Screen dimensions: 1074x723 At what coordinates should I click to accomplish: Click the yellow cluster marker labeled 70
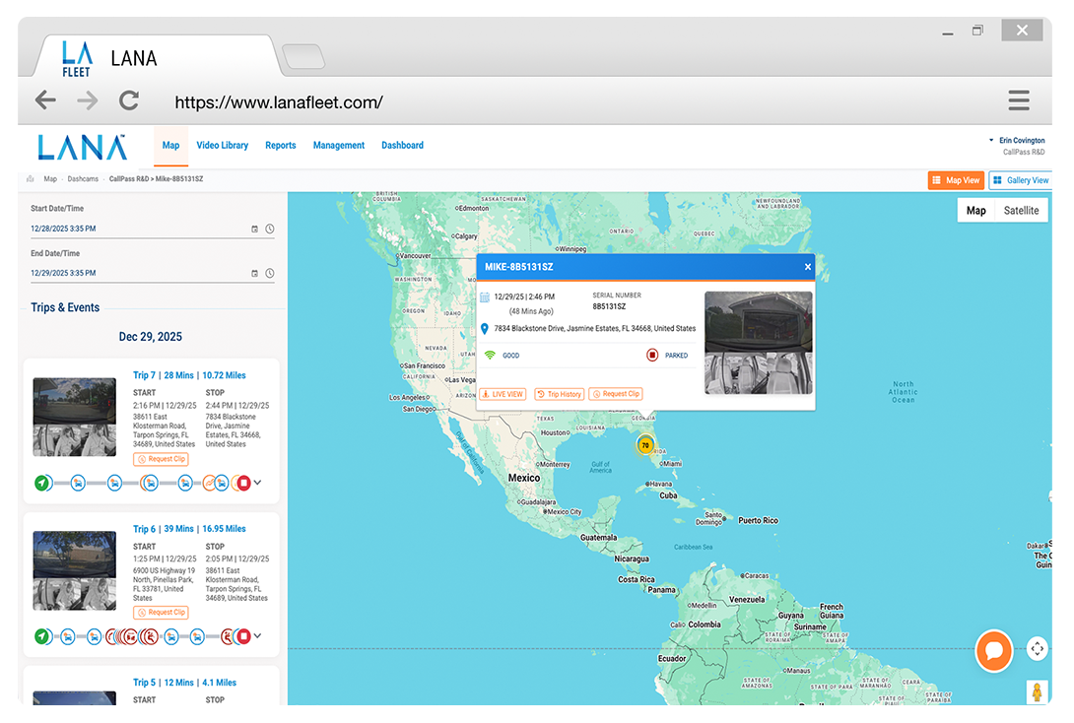tap(644, 445)
